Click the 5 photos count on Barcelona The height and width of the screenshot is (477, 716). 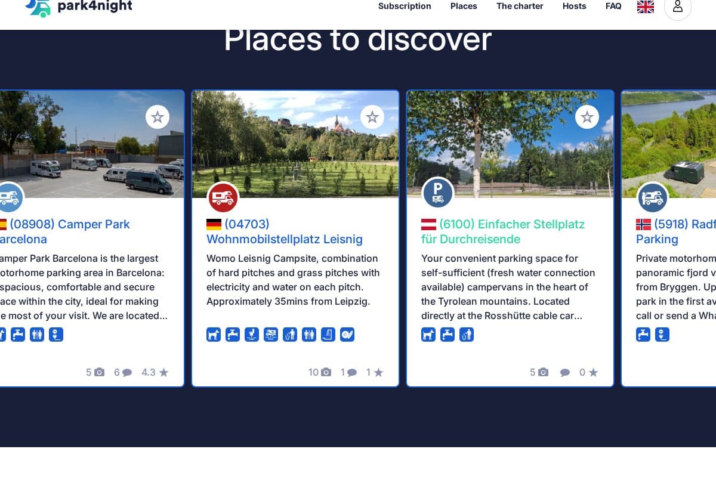click(95, 372)
